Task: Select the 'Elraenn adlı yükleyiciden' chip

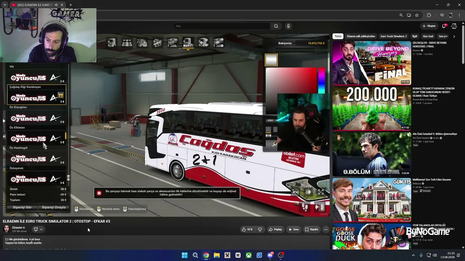Action: point(361,36)
